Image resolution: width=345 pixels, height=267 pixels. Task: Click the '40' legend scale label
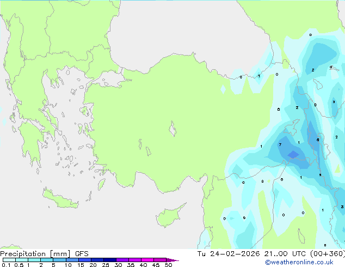click(143, 265)
